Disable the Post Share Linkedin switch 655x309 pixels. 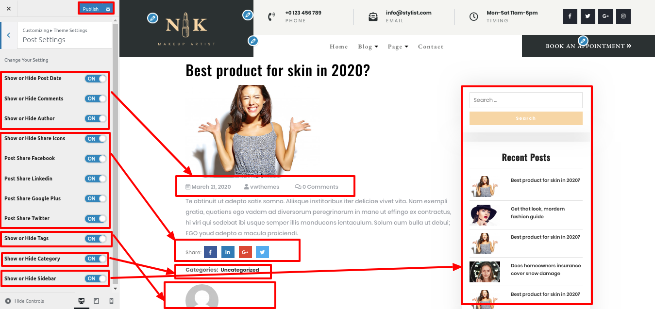click(x=96, y=179)
